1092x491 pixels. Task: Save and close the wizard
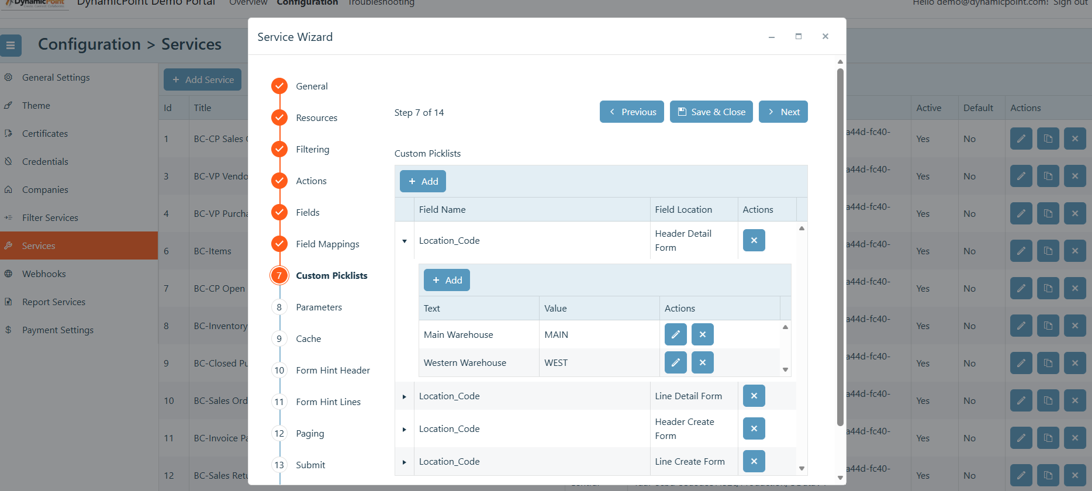711,112
